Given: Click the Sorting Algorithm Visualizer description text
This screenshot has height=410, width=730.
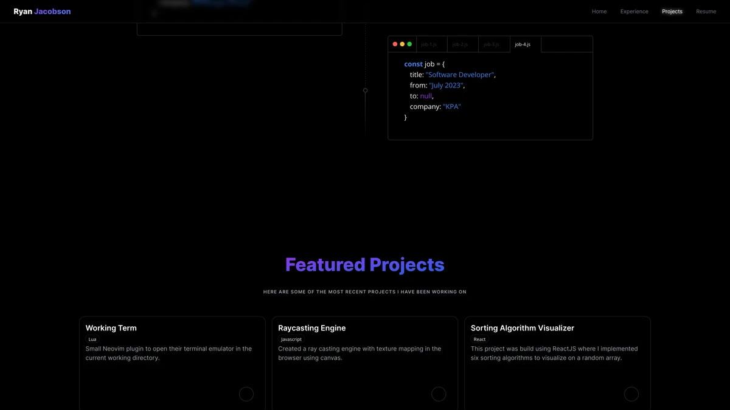Looking at the screenshot, I should (x=554, y=354).
